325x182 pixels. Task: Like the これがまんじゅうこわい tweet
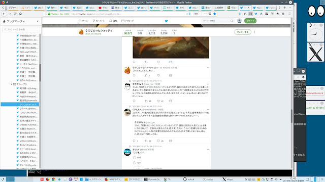(x=158, y=75)
